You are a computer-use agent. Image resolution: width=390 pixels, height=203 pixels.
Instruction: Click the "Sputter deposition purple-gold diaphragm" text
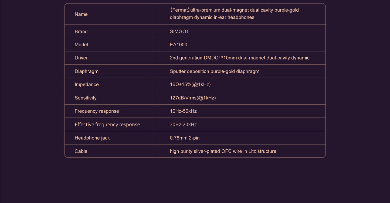coord(214,71)
